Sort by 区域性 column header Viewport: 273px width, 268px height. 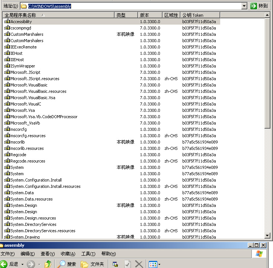click(171, 15)
